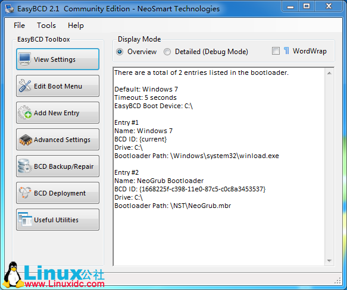Click the BCD Deployment icon
347x290 pixels.
pyautogui.click(x=25, y=193)
